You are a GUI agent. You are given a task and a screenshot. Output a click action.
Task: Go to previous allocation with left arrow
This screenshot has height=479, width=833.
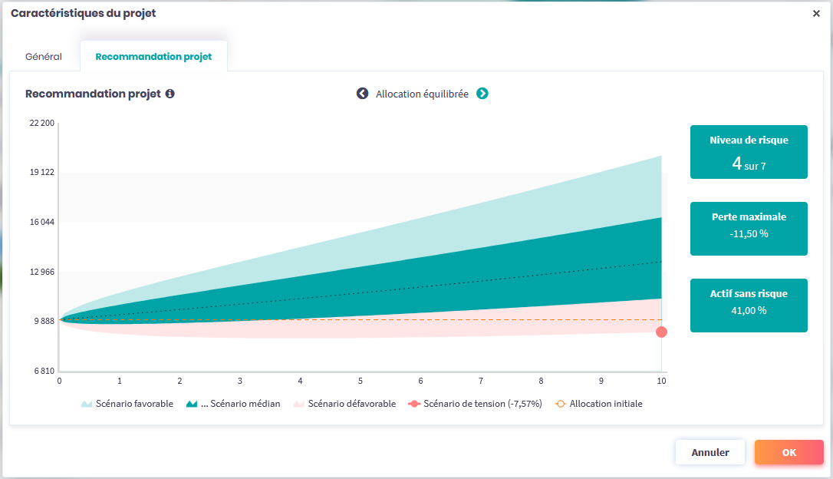coord(362,94)
